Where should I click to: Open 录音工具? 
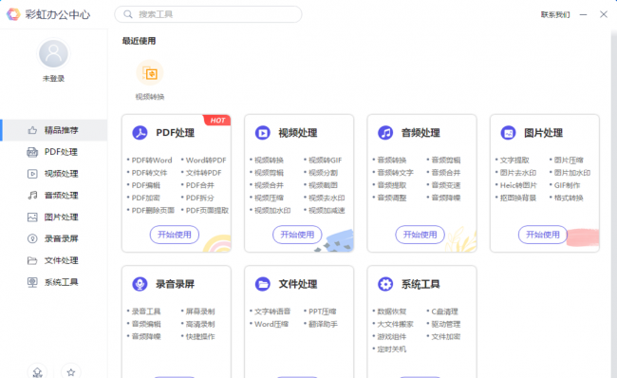point(145,312)
